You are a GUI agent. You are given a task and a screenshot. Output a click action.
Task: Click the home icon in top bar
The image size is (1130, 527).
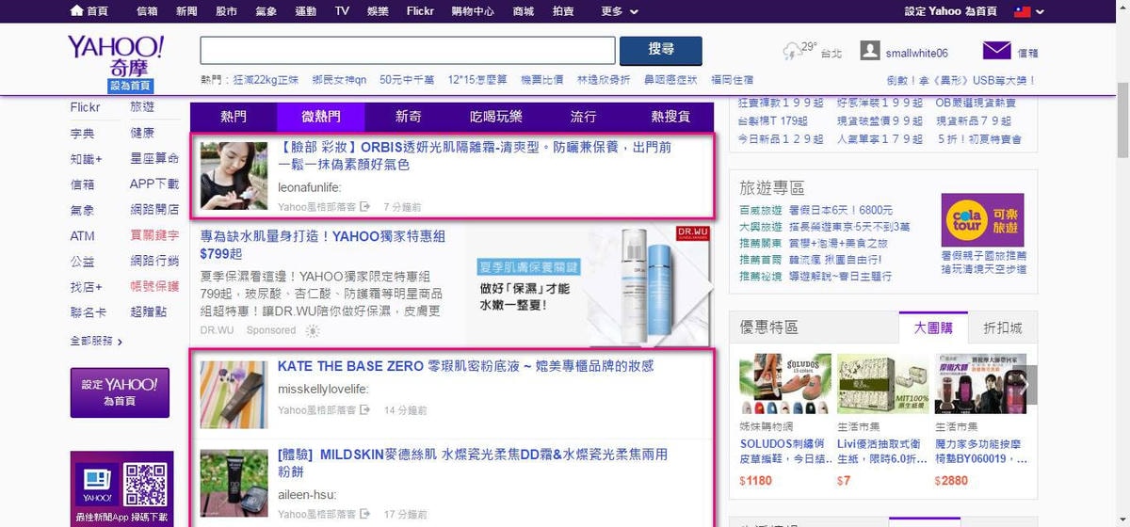point(77,11)
